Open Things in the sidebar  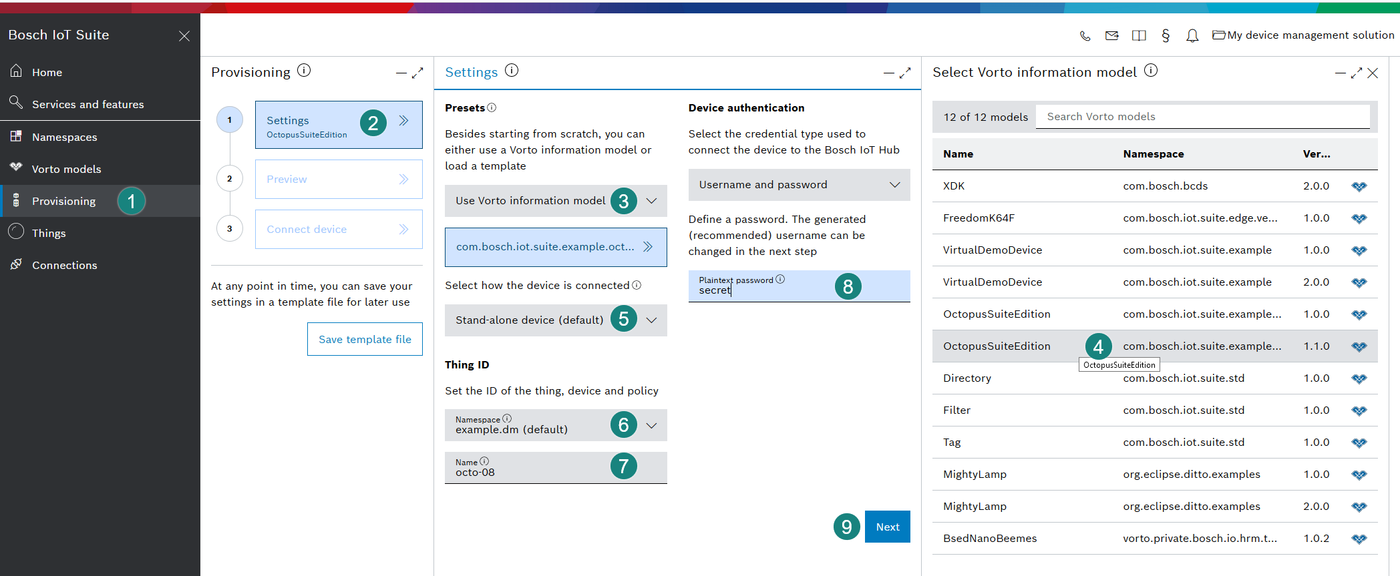pos(100,233)
